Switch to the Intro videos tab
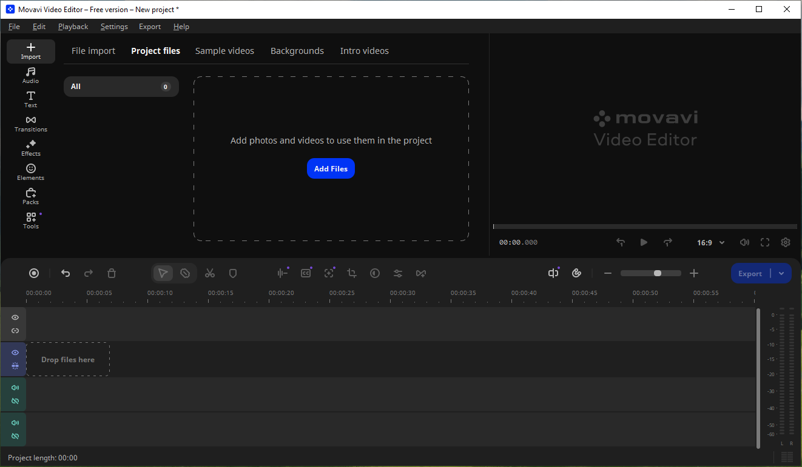The width and height of the screenshot is (802, 467). tap(365, 51)
